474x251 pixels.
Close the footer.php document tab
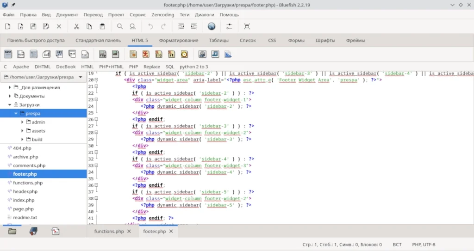(x=171, y=232)
